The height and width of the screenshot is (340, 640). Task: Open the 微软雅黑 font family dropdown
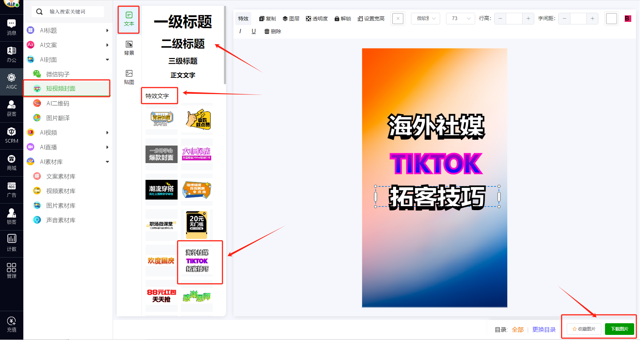click(x=426, y=19)
